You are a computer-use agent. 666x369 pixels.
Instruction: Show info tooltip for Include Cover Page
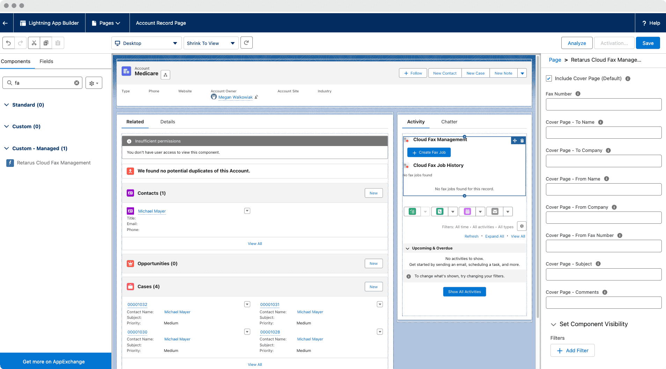coord(628,79)
